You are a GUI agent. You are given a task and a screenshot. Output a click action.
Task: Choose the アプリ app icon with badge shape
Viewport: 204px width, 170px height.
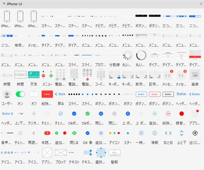[195, 114]
